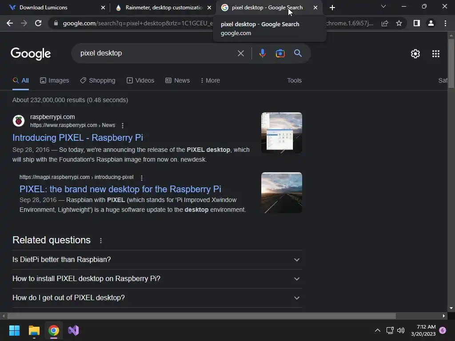The width and height of the screenshot is (455, 341).
Task: Expand How to install PIXEL desktop question
Action: tap(157, 279)
